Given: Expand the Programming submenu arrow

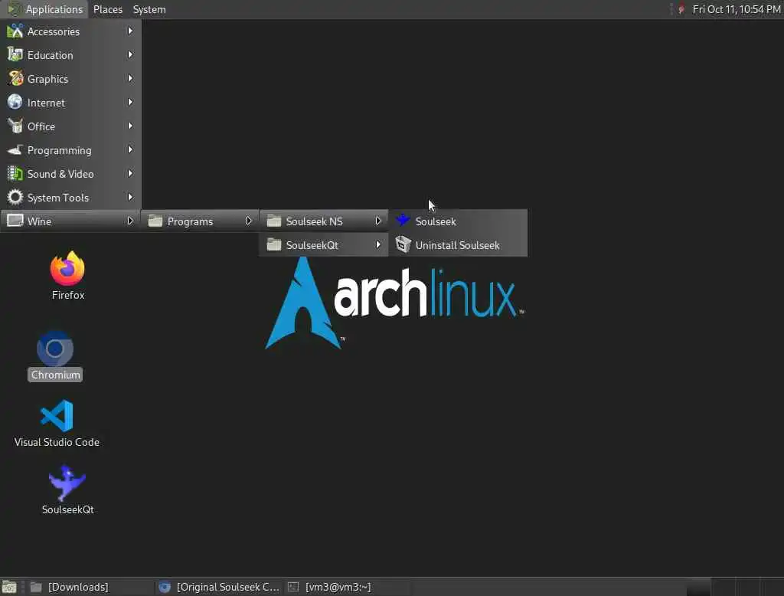Looking at the screenshot, I should click(130, 149).
